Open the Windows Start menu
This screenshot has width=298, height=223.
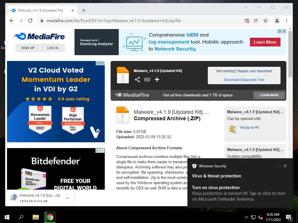click(7, 217)
